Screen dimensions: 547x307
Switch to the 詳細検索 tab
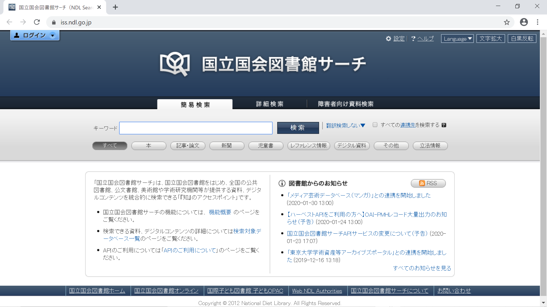point(270,104)
